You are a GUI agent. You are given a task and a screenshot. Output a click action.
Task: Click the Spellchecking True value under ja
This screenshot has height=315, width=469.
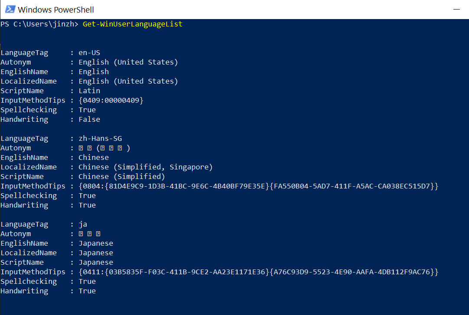coord(87,282)
